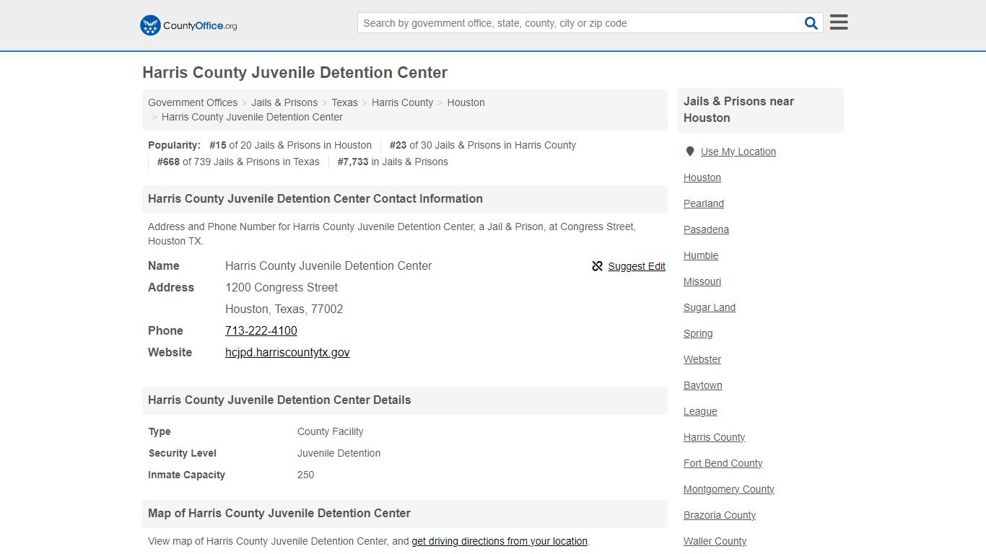Click the #23 of 30 Harris County ranking
Image resolution: width=986 pixels, height=554 pixels.
(483, 145)
